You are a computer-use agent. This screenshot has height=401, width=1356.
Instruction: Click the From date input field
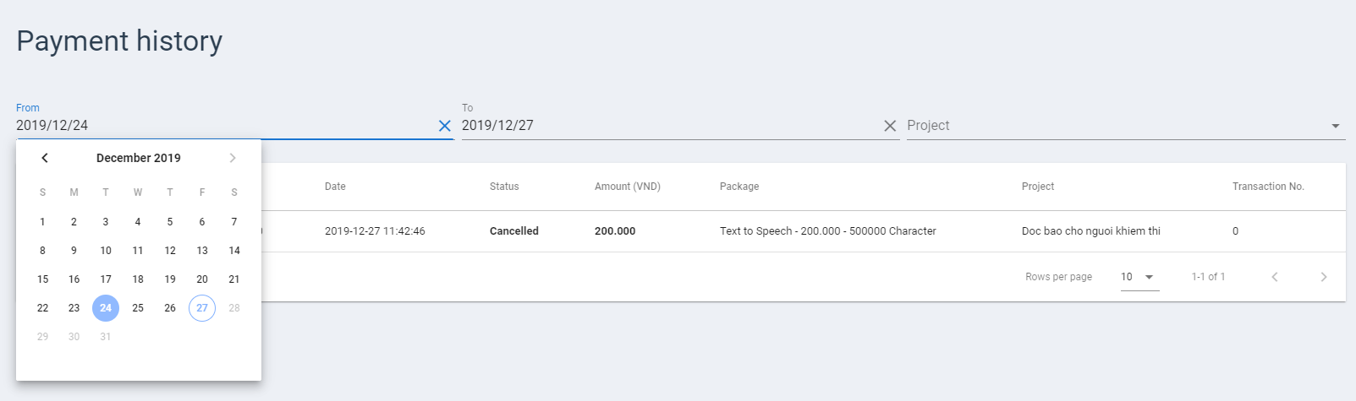[224, 126]
